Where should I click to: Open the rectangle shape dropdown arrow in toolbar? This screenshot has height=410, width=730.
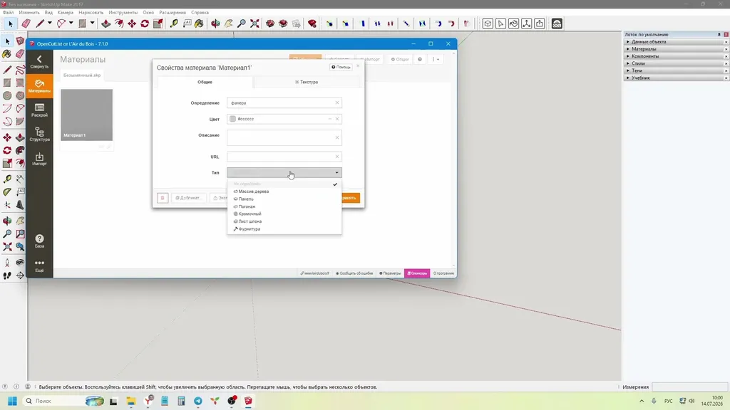[x=92, y=23]
